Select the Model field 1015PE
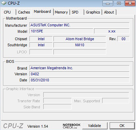 pyautogui.click(x=61, y=31)
